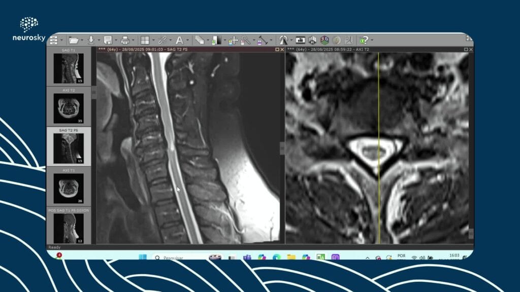The width and height of the screenshot is (520, 292).
Task: Select the SAG T1 series thumbnail
Action: point(69,68)
